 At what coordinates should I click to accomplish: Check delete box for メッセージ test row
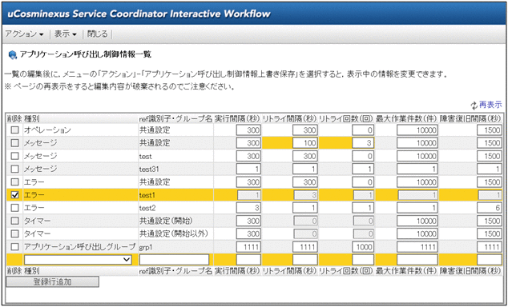tap(15, 156)
